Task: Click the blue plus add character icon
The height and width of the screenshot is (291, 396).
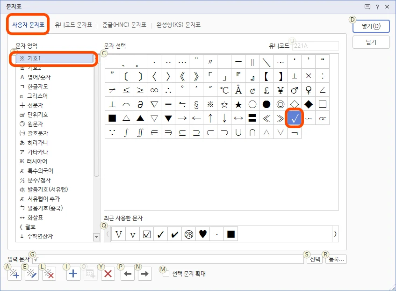Action: 72,273
